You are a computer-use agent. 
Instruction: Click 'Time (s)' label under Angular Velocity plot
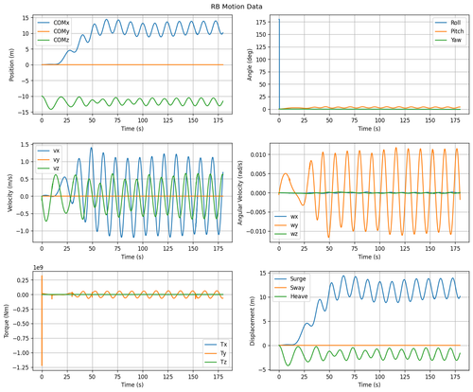coord(369,257)
